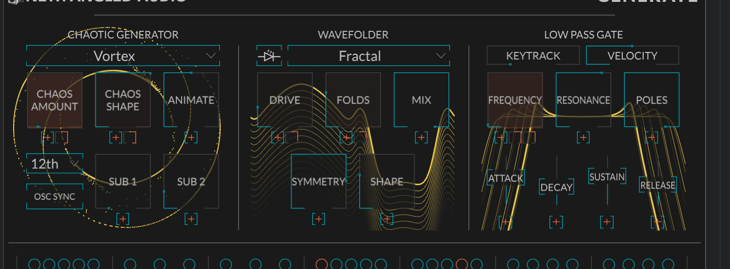Click the FREQUENCY control box
This screenshot has height=269, width=730.
pos(515,100)
